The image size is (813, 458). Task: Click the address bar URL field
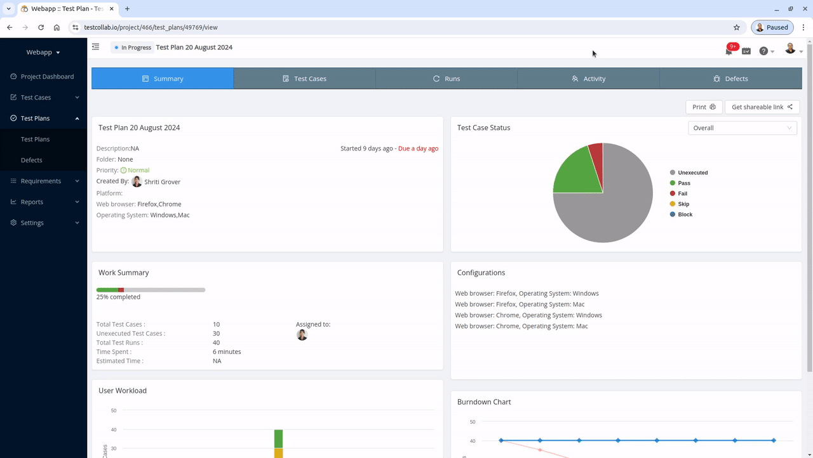(x=406, y=27)
